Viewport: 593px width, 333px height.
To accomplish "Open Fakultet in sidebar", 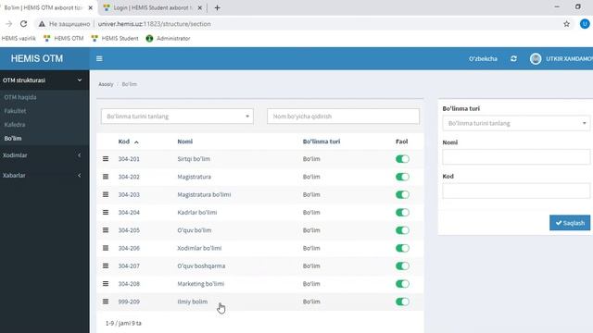I will pyautogui.click(x=15, y=111).
